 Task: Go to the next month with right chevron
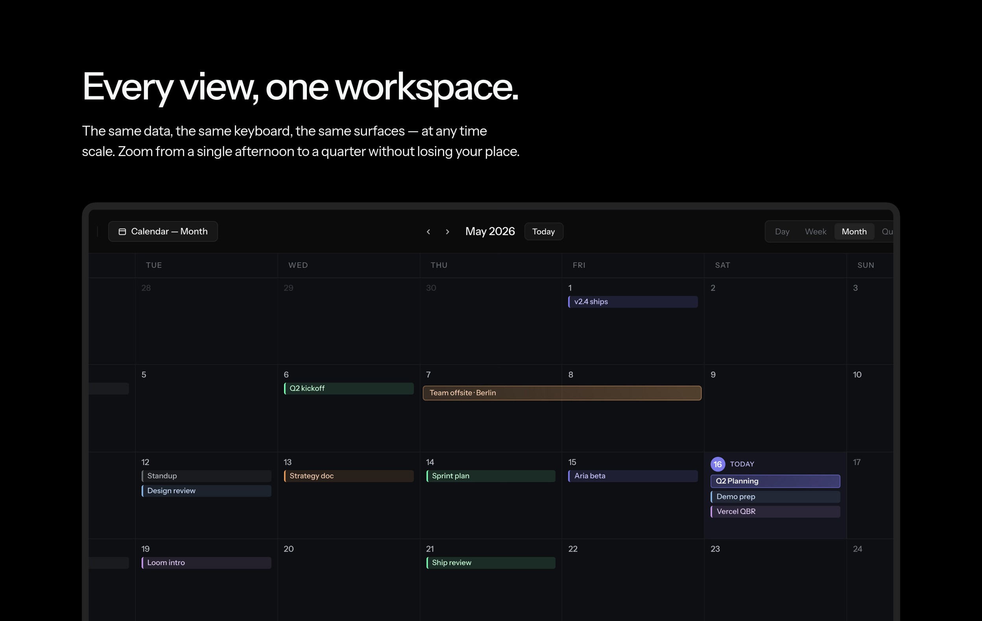click(447, 231)
